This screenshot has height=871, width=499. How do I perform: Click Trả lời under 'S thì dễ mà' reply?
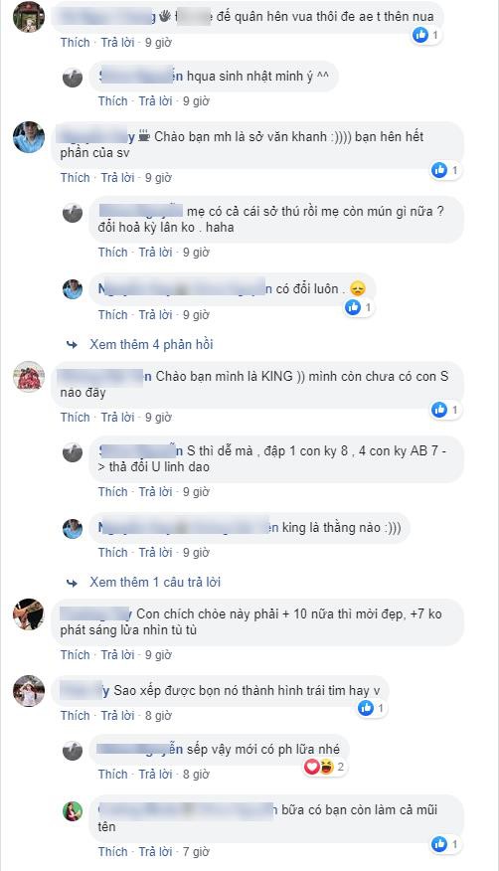click(x=155, y=491)
